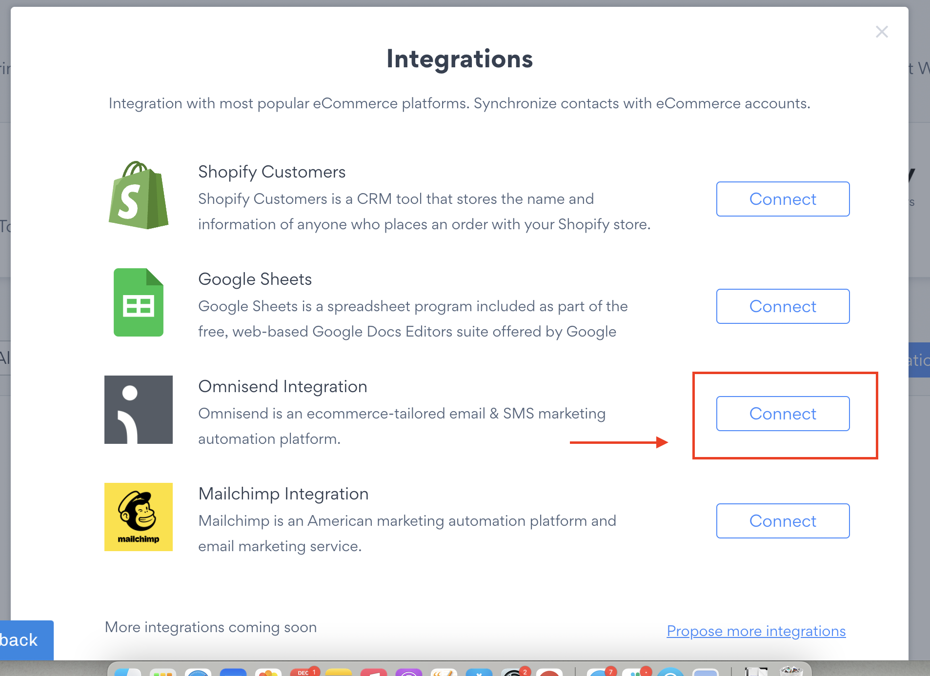
Task: Connect the Omnisend Integration
Action: [x=783, y=414]
